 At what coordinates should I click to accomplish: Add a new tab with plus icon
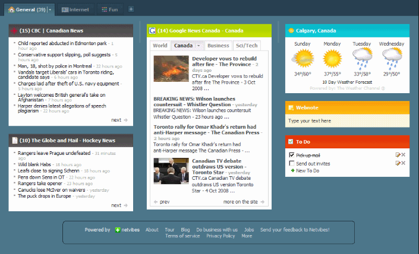[x=131, y=9]
